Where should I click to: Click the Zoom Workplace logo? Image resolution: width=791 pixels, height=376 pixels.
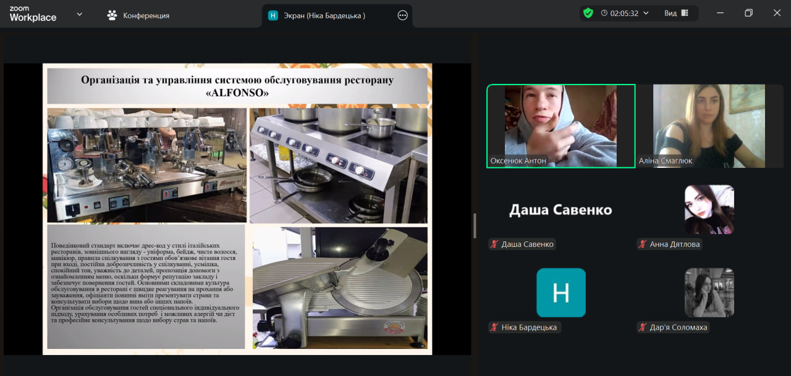point(33,14)
